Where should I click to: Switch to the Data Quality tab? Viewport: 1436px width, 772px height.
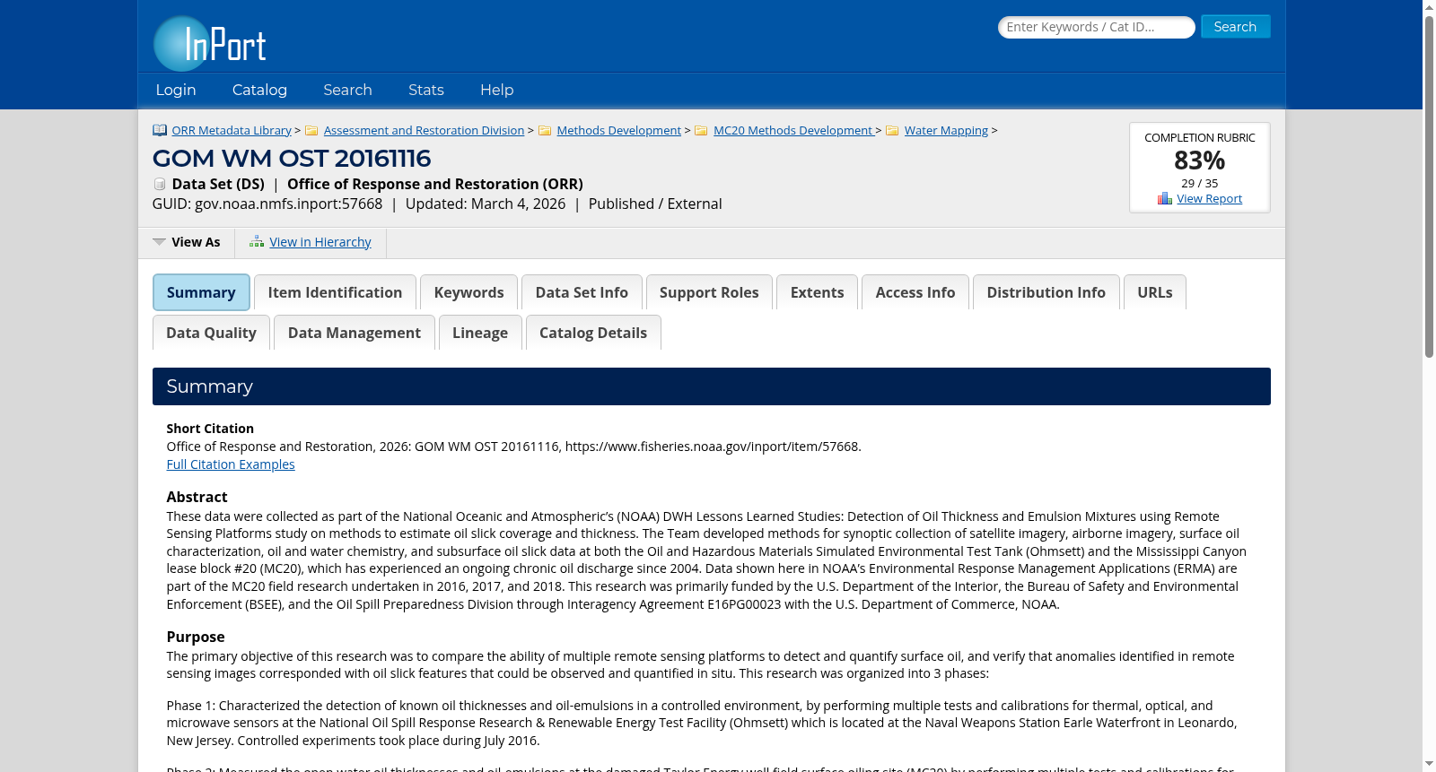tap(211, 333)
